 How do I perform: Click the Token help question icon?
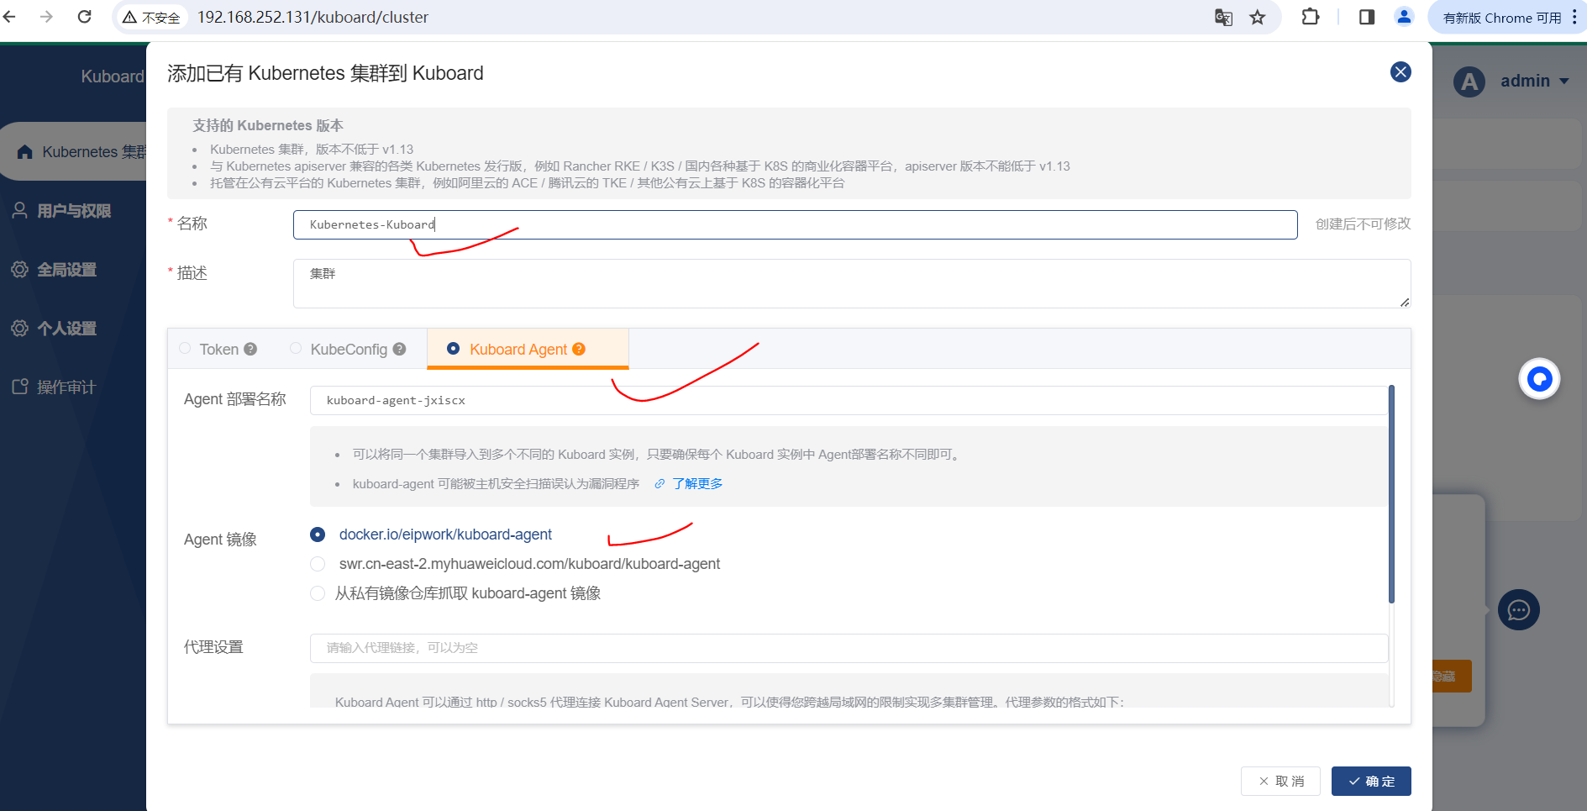point(250,349)
